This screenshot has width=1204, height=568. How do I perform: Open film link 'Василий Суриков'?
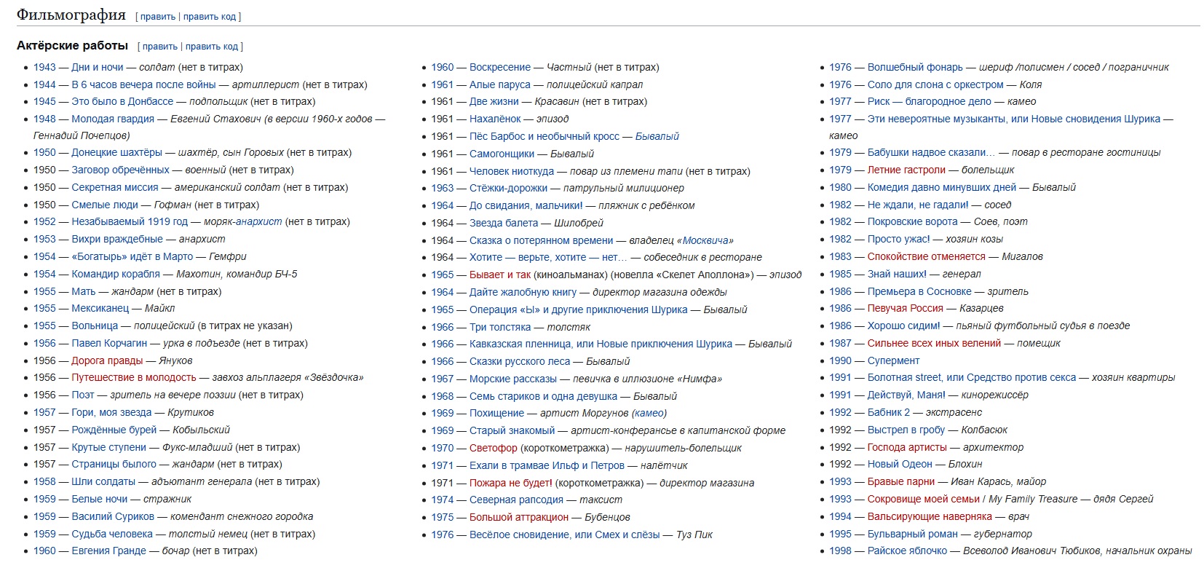[113, 516]
